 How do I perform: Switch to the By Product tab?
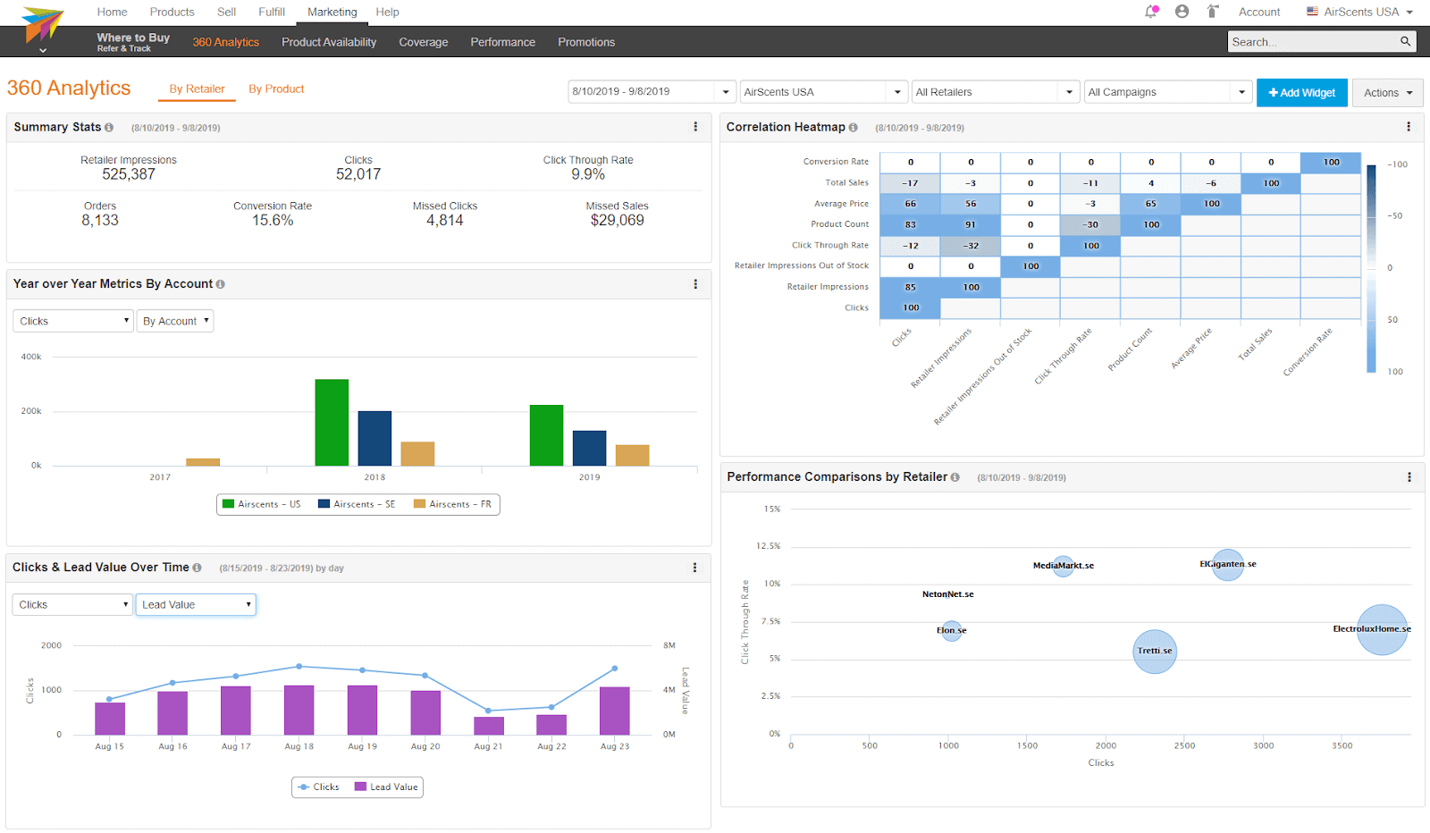point(276,88)
